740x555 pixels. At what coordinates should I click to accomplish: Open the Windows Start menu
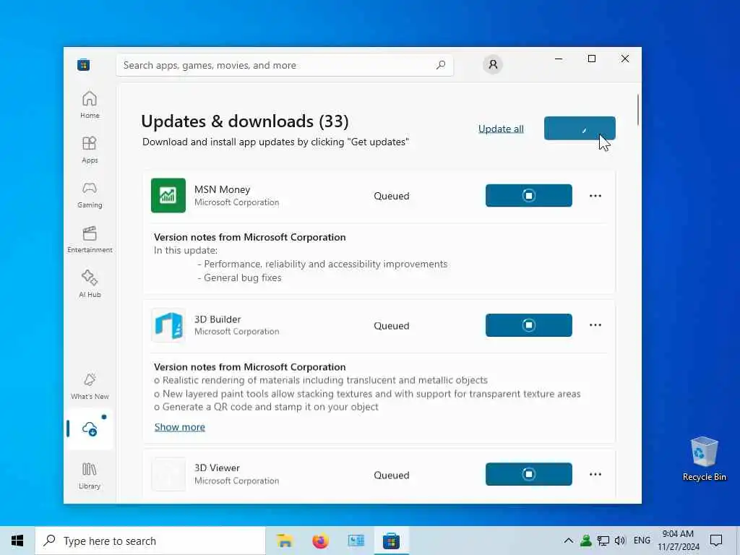[17, 541]
